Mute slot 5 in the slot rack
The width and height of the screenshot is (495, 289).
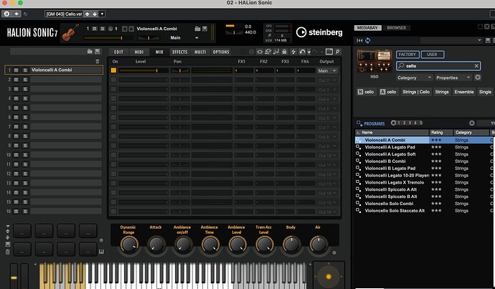(x=16, y=108)
